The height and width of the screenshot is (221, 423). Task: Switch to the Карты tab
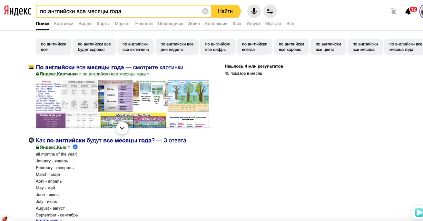pyautogui.click(x=103, y=24)
